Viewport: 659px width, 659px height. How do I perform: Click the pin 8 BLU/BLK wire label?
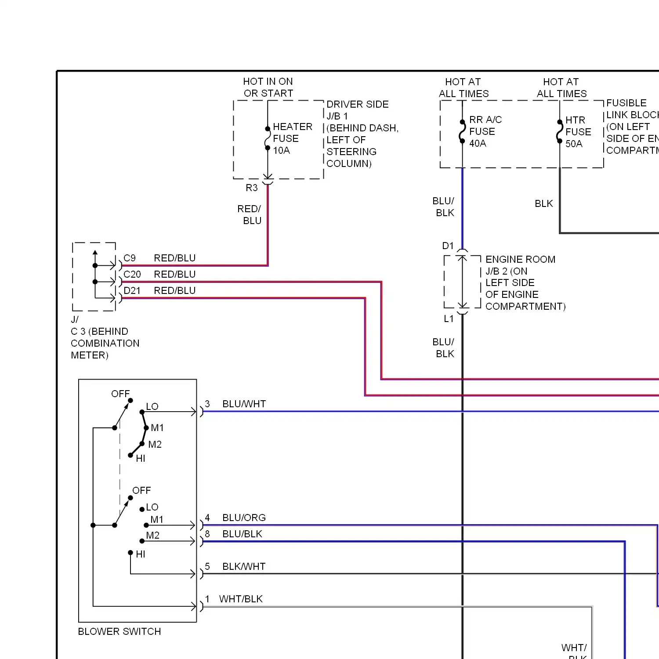coord(233,534)
